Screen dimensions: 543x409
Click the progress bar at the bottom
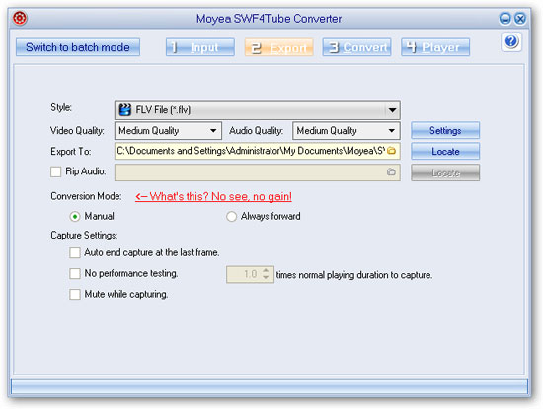tap(270, 387)
